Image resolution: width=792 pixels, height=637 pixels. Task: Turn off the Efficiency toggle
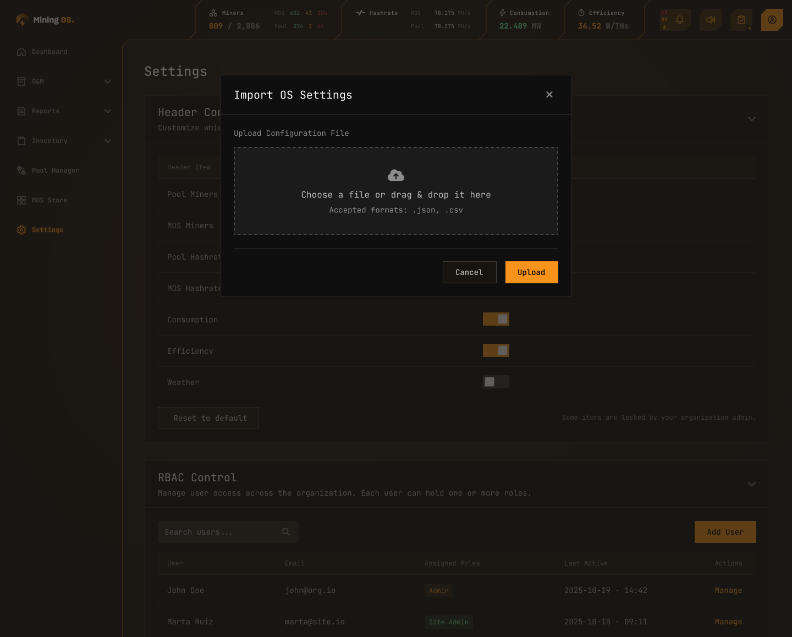coord(496,350)
